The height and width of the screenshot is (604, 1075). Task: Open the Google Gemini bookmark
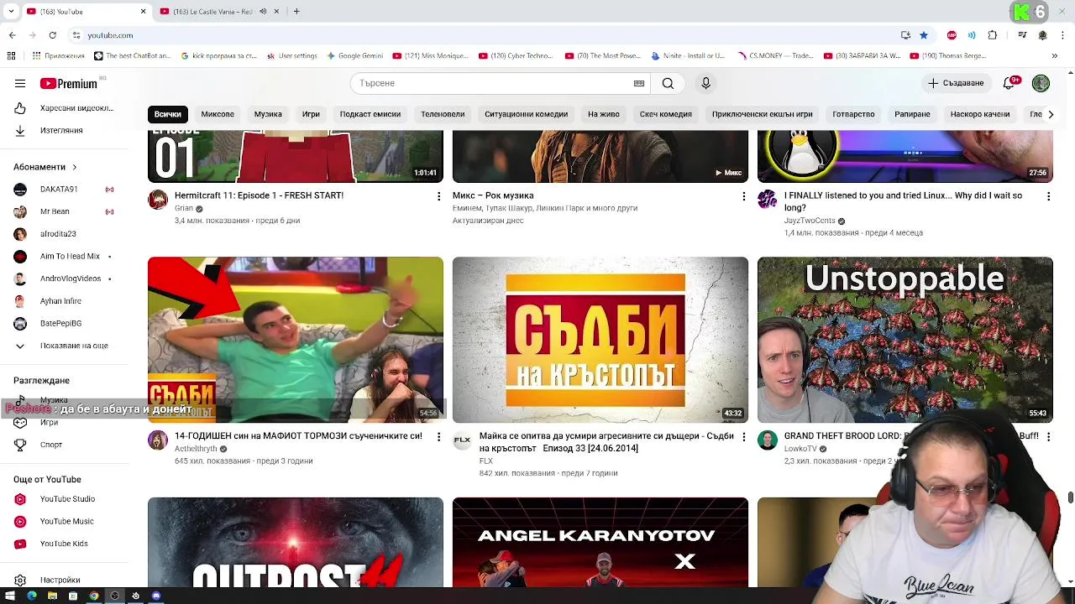pyautogui.click(x=354, y=56)
